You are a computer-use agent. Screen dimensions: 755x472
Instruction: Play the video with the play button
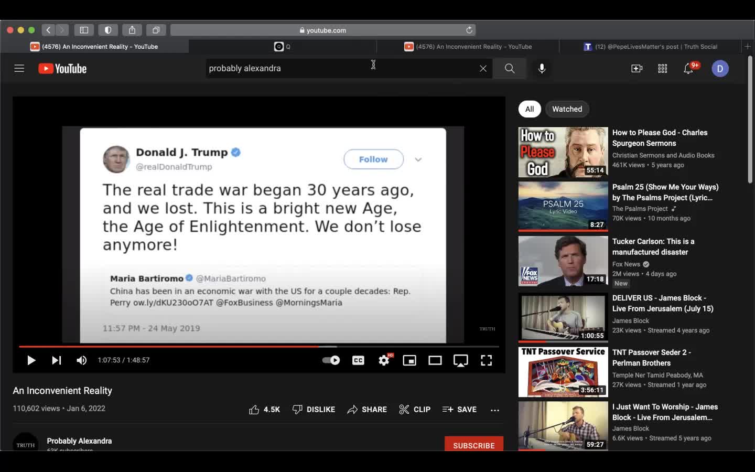pyautogui.click(x=31, y=360)
